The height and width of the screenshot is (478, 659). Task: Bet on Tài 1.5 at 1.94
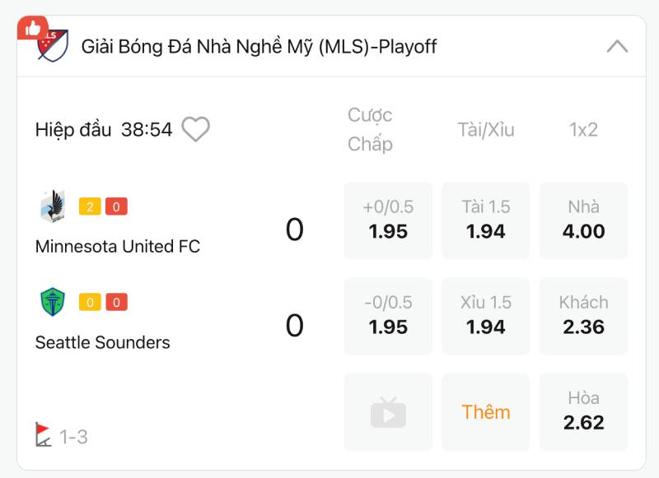pyautogui.click(x=486, y=220)
